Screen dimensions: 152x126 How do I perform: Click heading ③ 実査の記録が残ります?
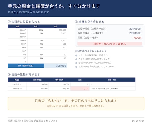coord(24,74)
